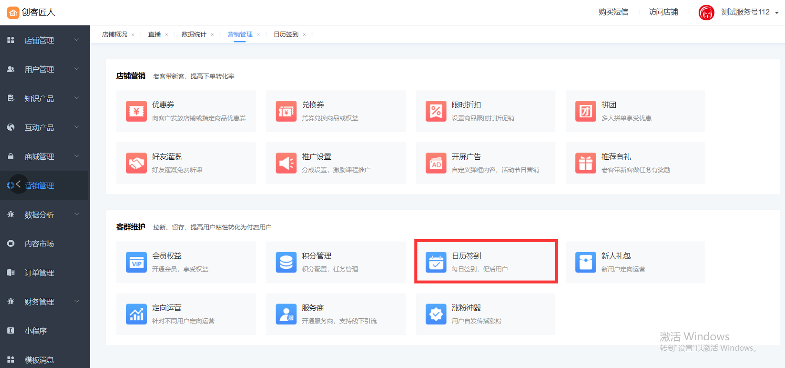The height and width of the screenshot is (368, 785).
Task: Switch to the 数据统计 tab
Action: click(x=194, y=34)
